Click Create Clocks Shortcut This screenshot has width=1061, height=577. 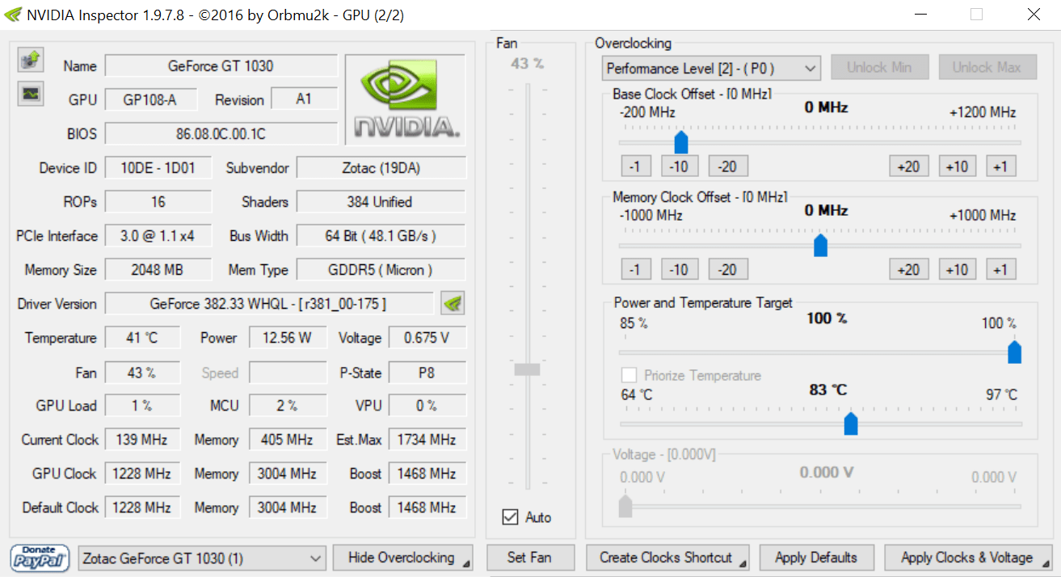(667, 558)
